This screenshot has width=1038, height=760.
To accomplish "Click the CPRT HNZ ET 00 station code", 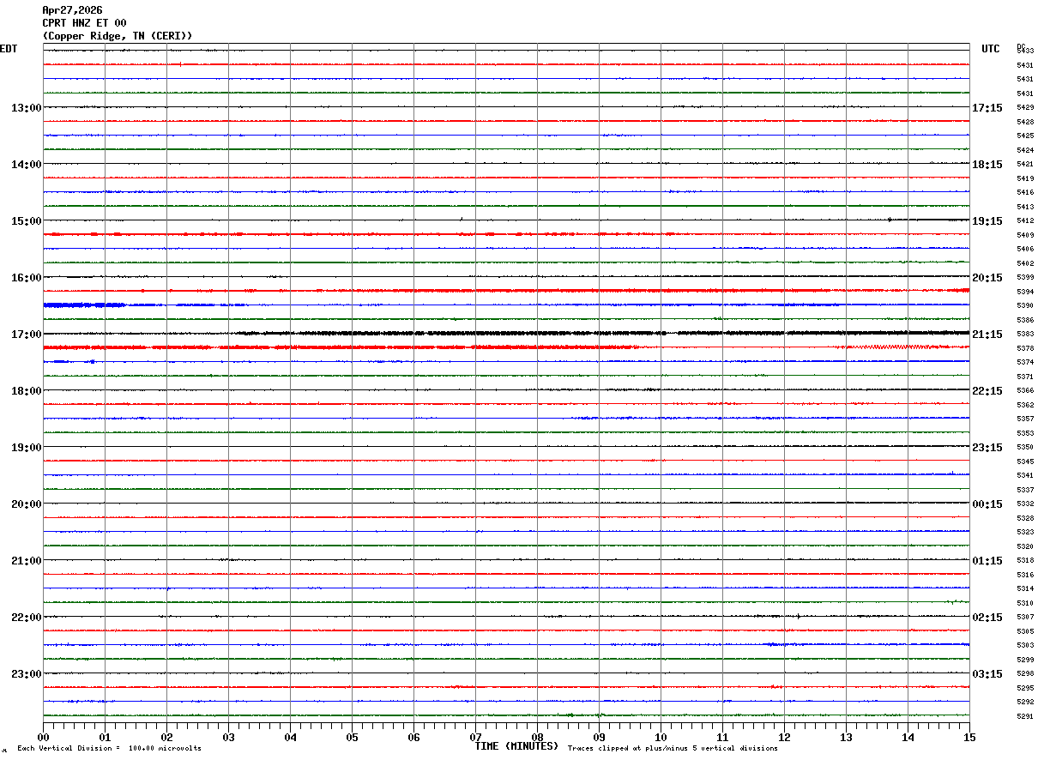I will [84, 23].
